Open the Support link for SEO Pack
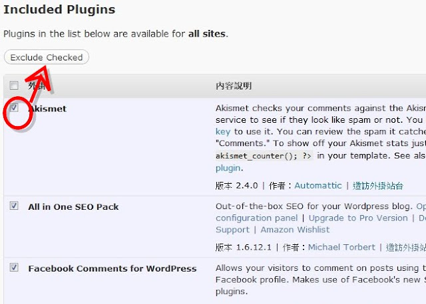The height and width of the screenshot is (304, 426). [x=232, y=230]
